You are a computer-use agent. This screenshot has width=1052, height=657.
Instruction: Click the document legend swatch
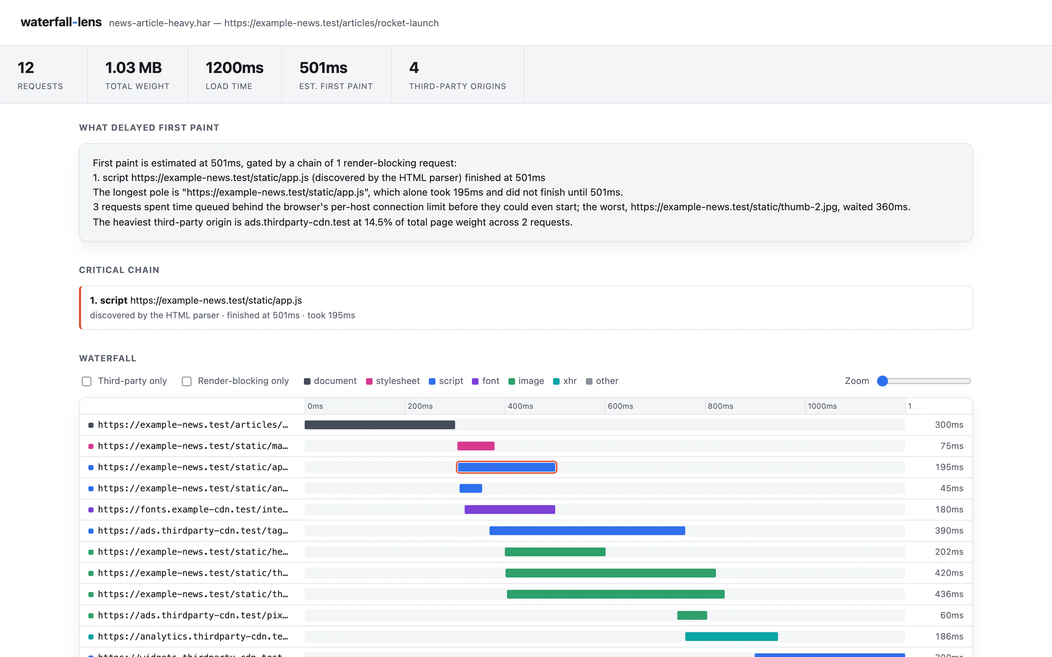pyautogui.click(x=307, y=381)
